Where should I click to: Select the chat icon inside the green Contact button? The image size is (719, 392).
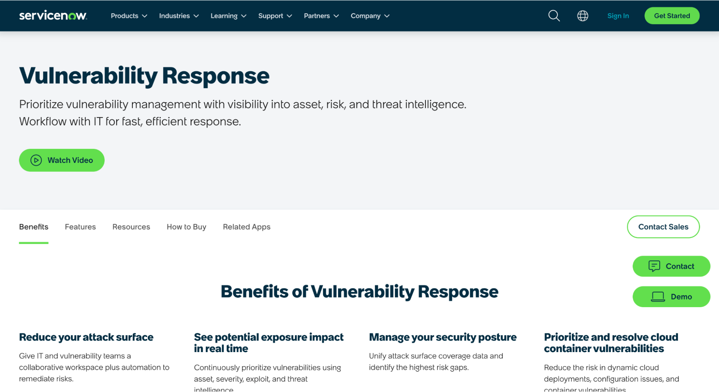(x=655, y=266)
